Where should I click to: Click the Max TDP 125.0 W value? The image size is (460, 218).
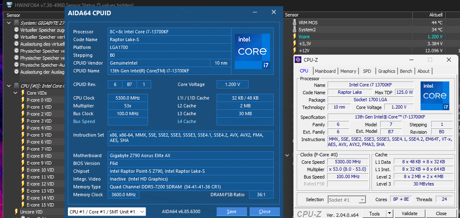[405, 92]
